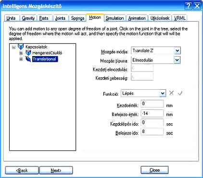203x178 pixels.
Task: Click the Mozgás módja label
Action: (x=114, y=52)
